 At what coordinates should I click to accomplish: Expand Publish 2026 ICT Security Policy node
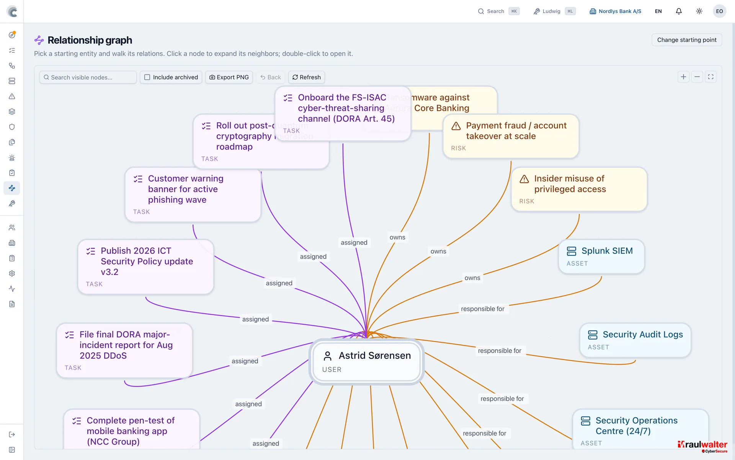[x=145, y=267]
